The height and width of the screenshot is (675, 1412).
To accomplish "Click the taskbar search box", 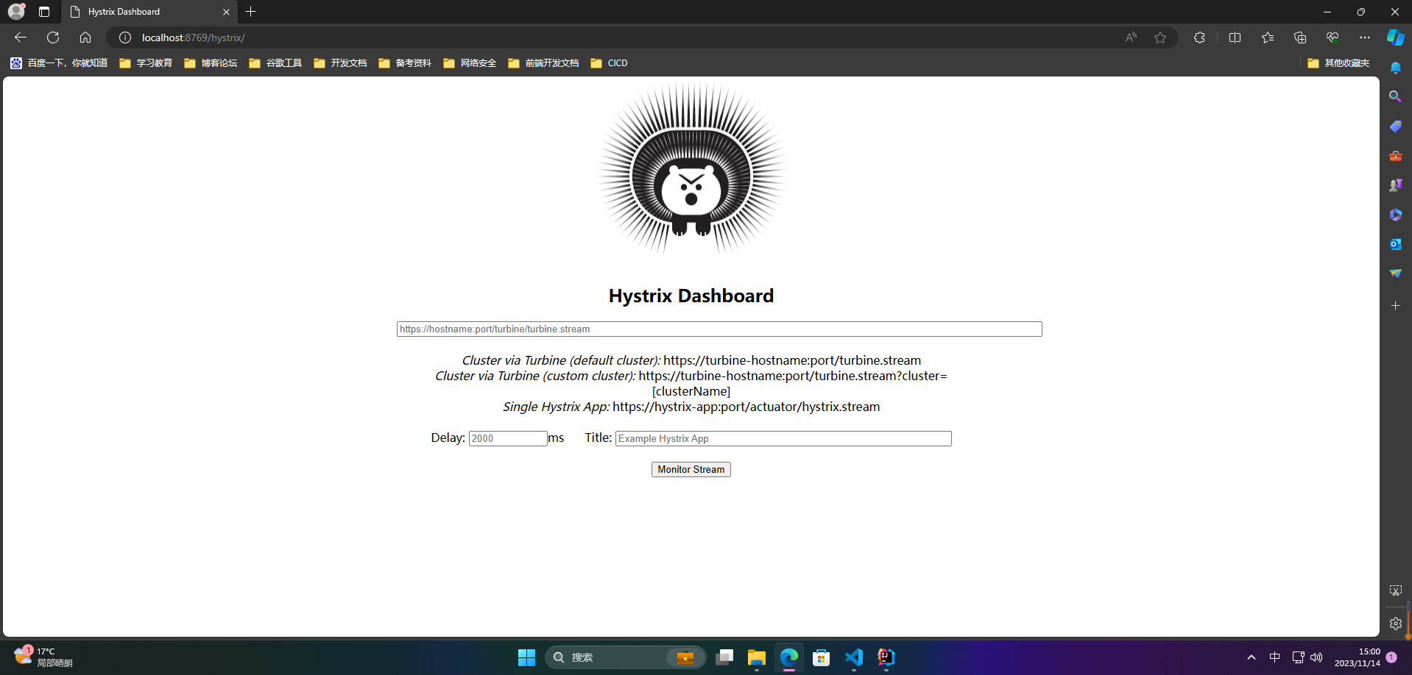I will click(x=625, y=657).
